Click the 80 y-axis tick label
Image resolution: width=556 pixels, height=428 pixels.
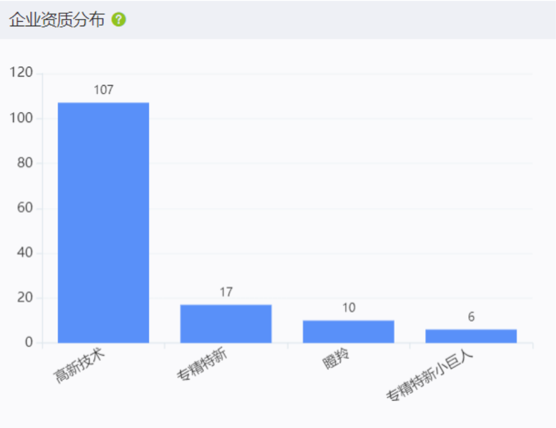click(x=25, y=163)
